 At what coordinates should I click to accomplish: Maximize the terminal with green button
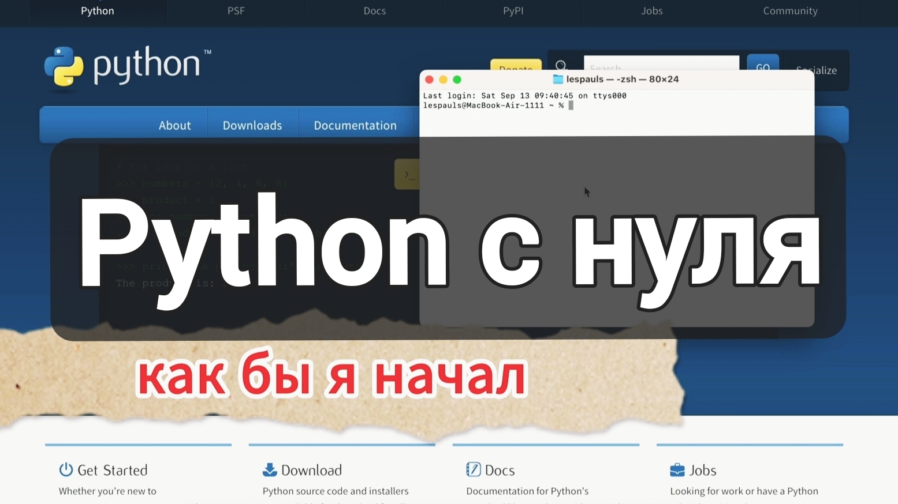point(457,80)
